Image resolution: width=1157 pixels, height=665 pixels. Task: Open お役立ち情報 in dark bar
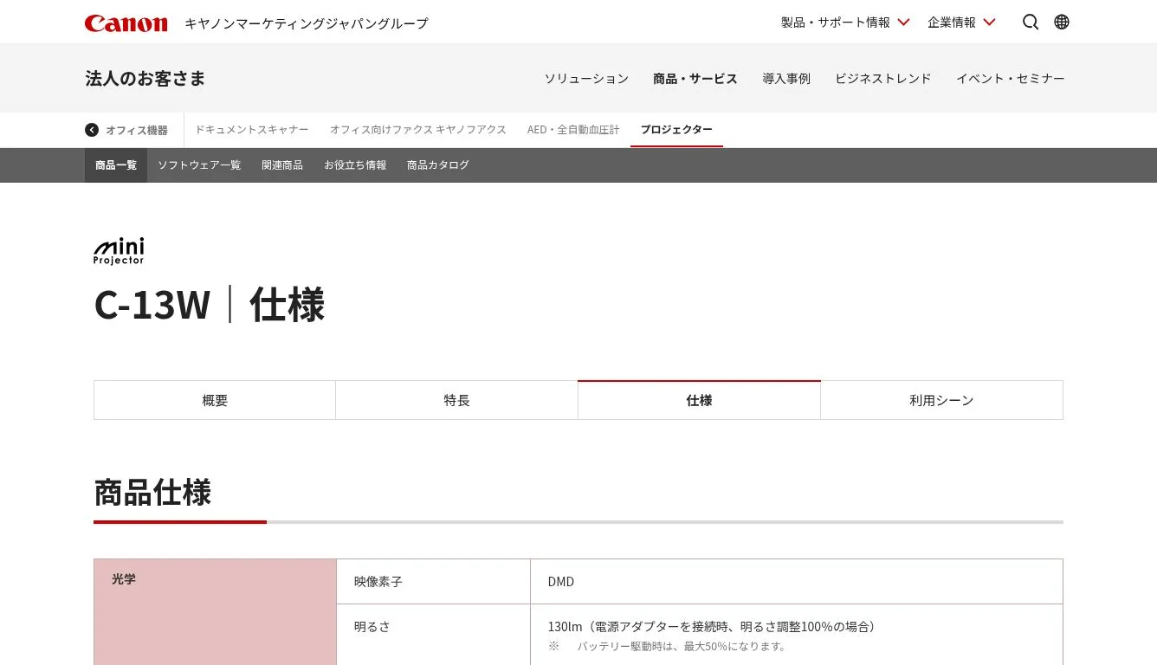pyautogui.click(x=355, y=165)
